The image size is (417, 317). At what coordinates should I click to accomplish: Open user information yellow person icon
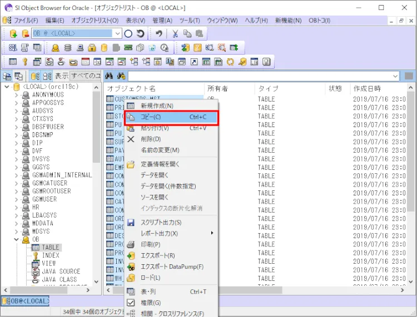click(55, 48)
